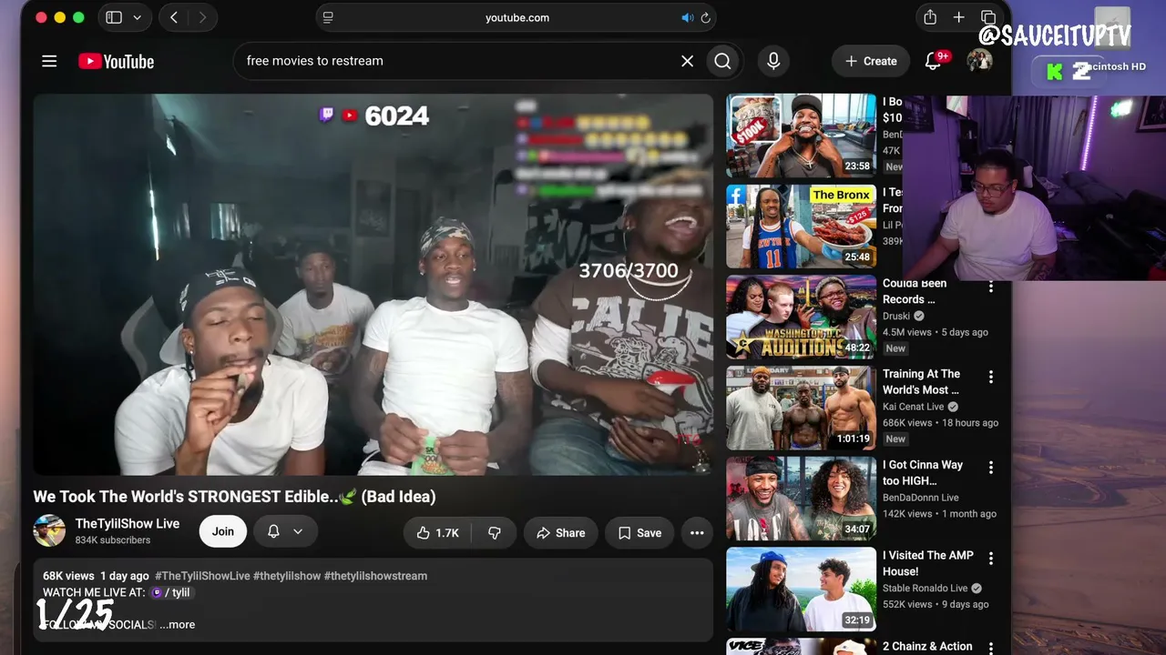Like the video with 1.7K likes

[x=438, y=533]
